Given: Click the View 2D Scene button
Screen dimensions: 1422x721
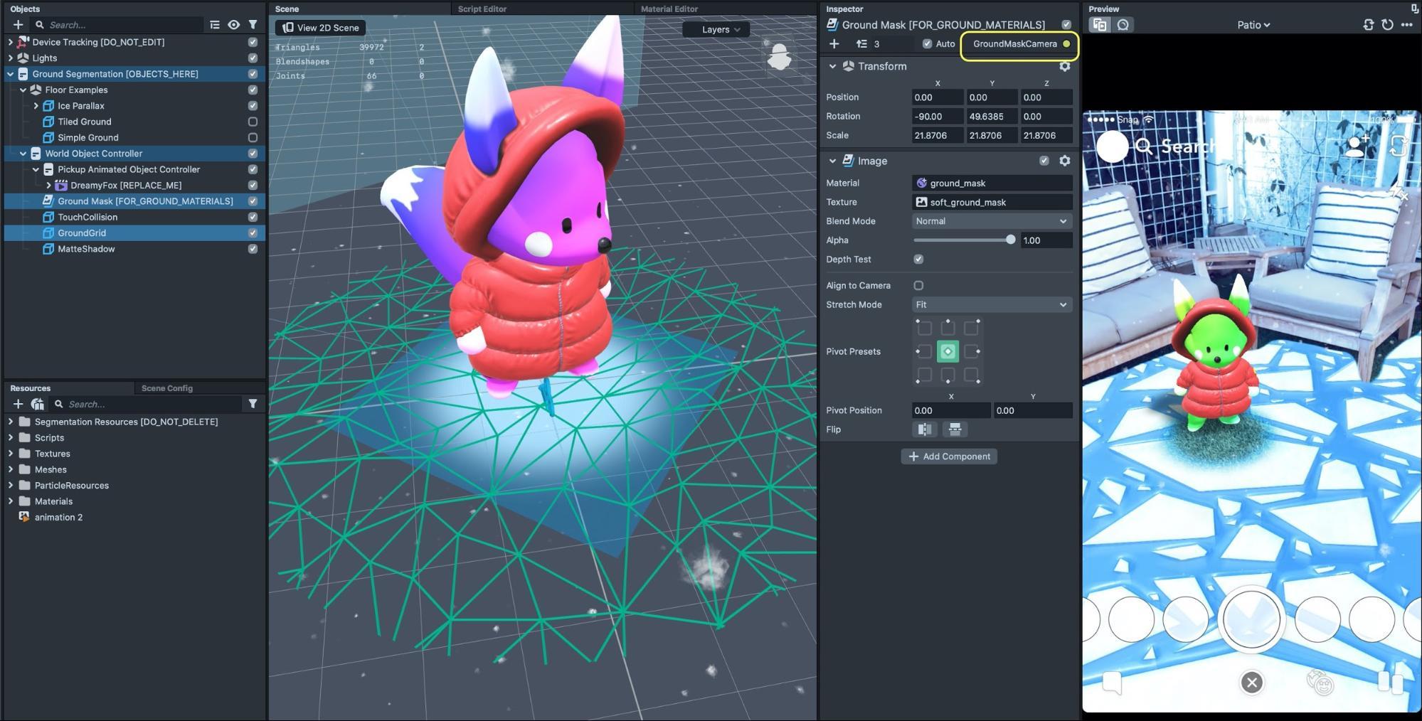Looking at the screenshot, I should [321, 28].
